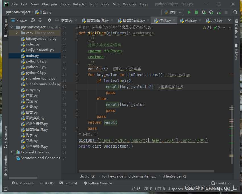This screenshot has height=194, width=242.
Task: Toggle the Database tool window
Action: tap(236, 29)
